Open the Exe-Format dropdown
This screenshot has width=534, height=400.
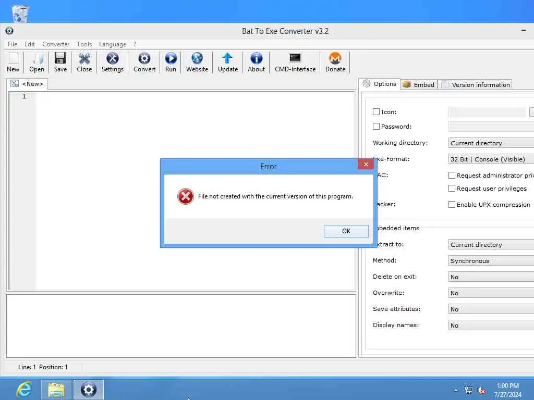click(x=491, y=159)
